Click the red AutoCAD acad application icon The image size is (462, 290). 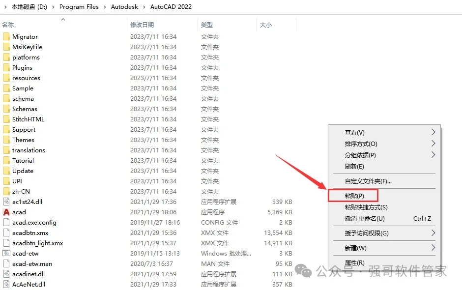[x=6, y=212]
